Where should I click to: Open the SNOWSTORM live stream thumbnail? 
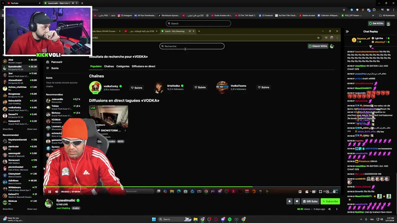tap(109, 116)
